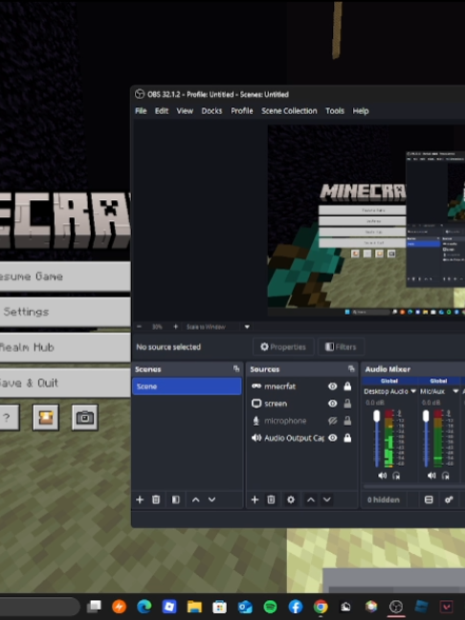The height and width of the screenshot is (620, 465).
Task: Click the Desktop Audio volume slider
Action: coord(377,438)
